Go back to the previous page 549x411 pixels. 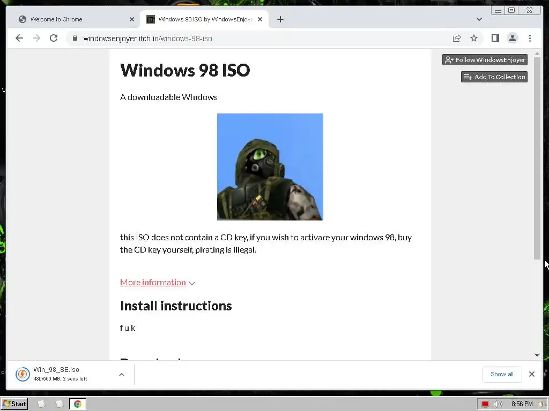pyautogui.click(x=19, y=38)
